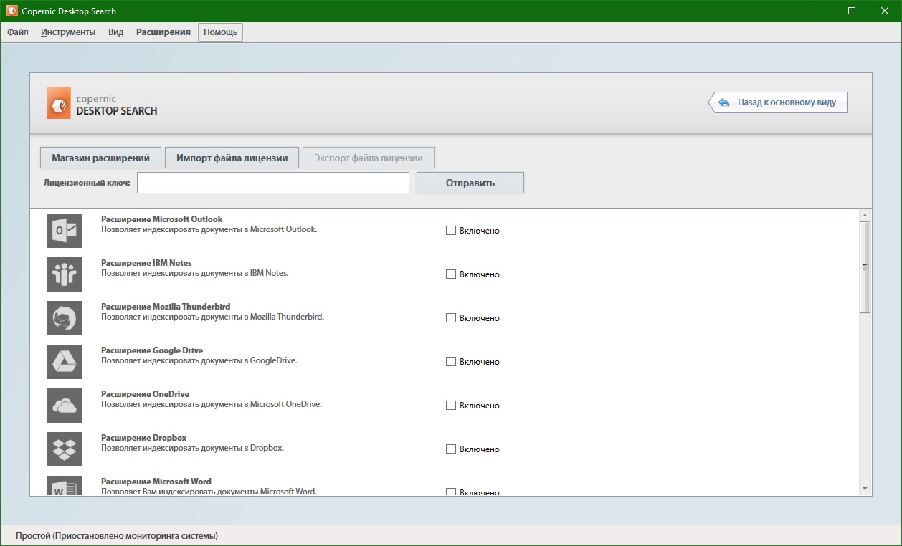The height and width of the screenshot is (546, 902).
Task: Click the OneDrive cloud extension icon
Action: pyautogui.click(x=65, y=406)
